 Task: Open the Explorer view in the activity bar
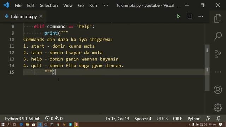tap(218, 18)
